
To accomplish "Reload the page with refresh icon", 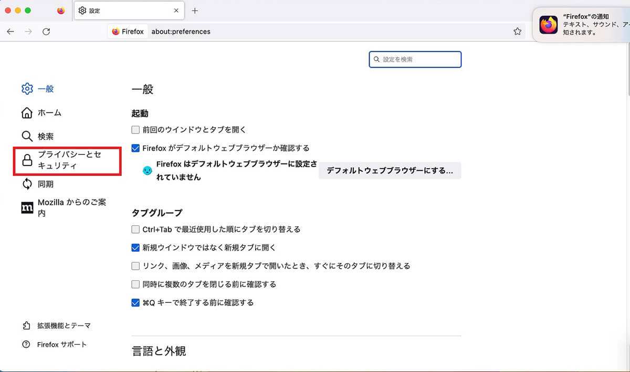I will click(46, 31).
